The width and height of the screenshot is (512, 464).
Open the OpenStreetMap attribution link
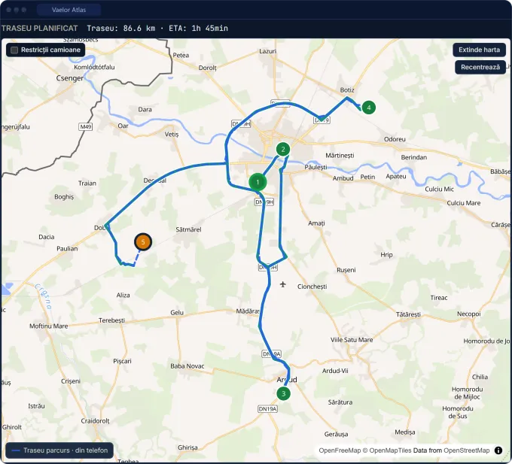(x=467, y=450)
